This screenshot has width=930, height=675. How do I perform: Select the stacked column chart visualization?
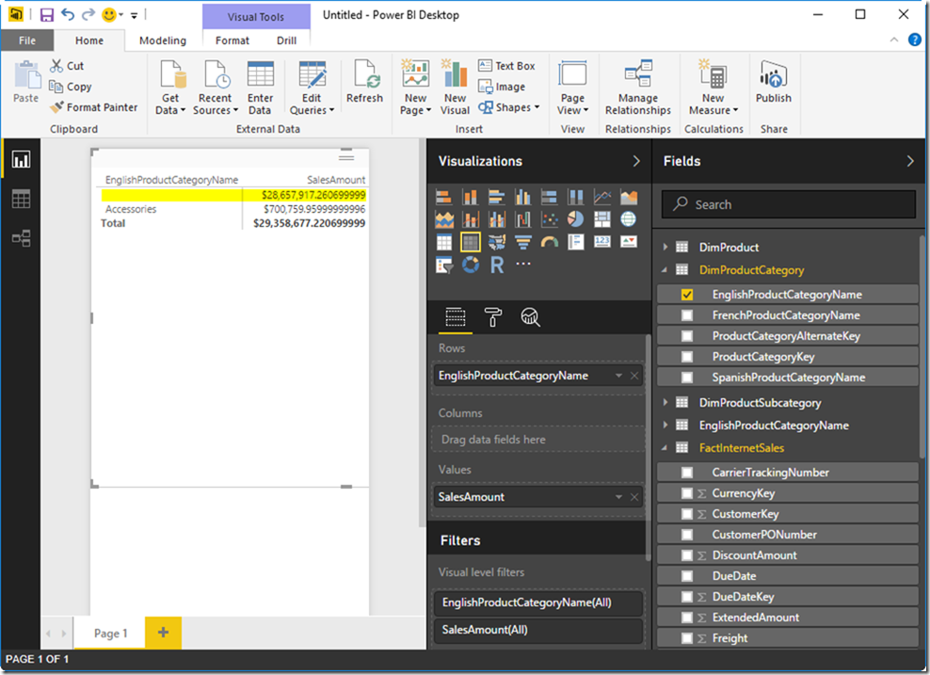click(471, 197)
